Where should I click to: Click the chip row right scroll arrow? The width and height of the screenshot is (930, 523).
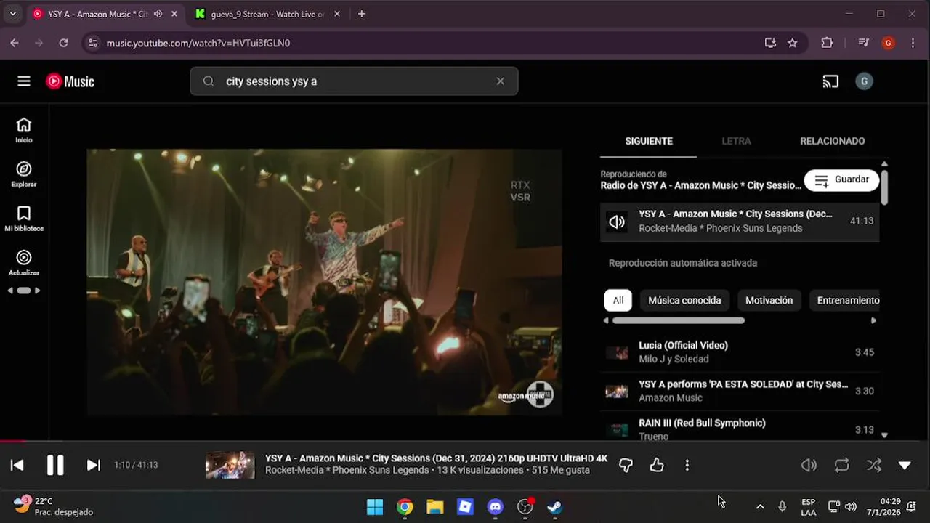click(873, 320)
